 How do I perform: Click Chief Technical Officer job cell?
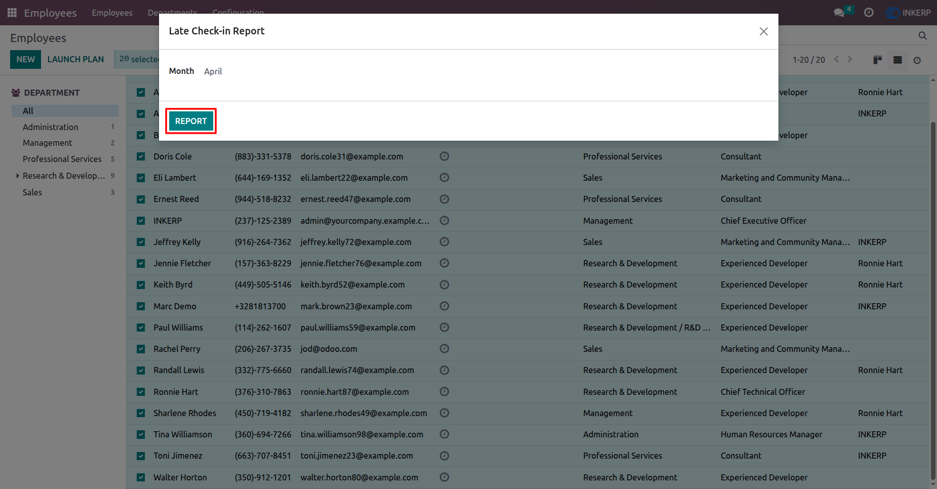point(763,392)
